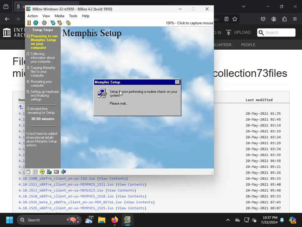Click the hard disk status icon
This screenshot has width=302, height=227.
(x=56, y=172)
